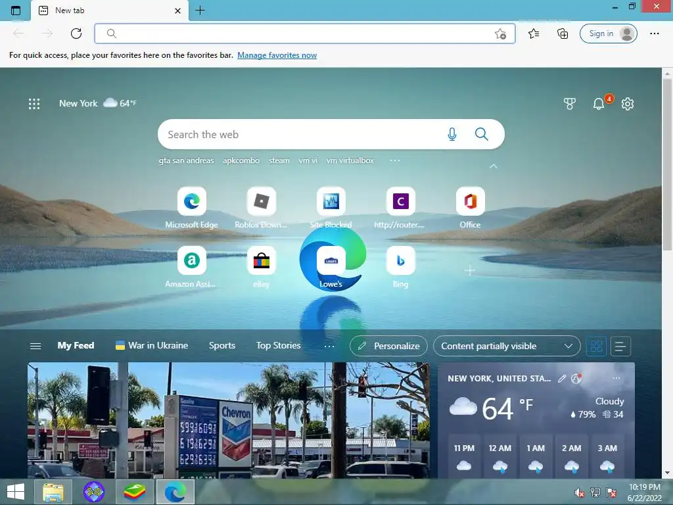Open the Rewards trophy icon

[570, 103]
